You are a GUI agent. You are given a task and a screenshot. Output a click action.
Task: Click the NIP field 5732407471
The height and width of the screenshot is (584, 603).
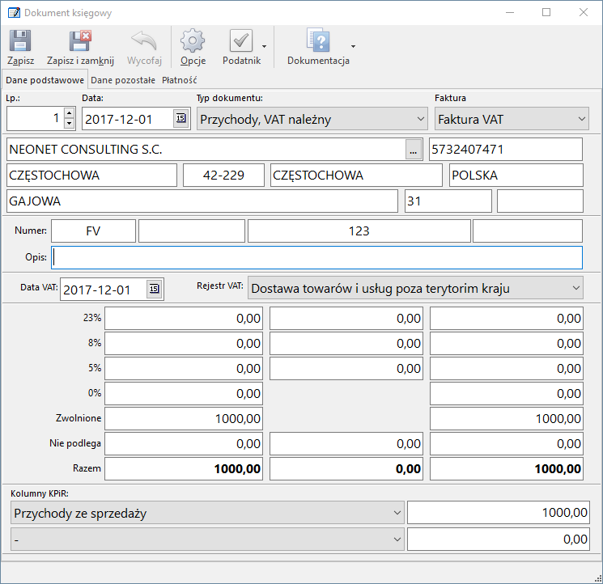click(x=505, y=150)
